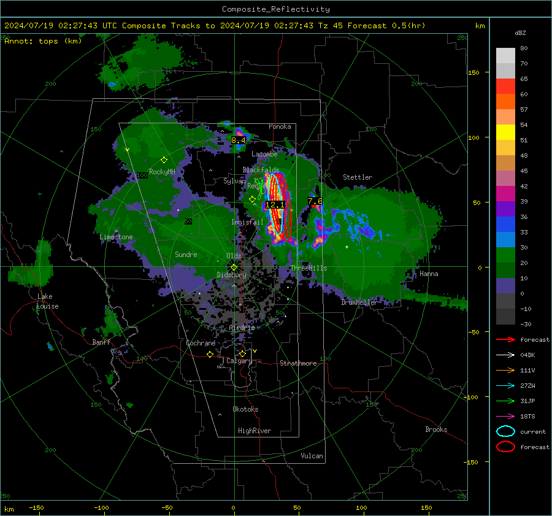Click the 'Annot: tops (km)' label
Screen dimensions: 552x516
coord(44,41)
